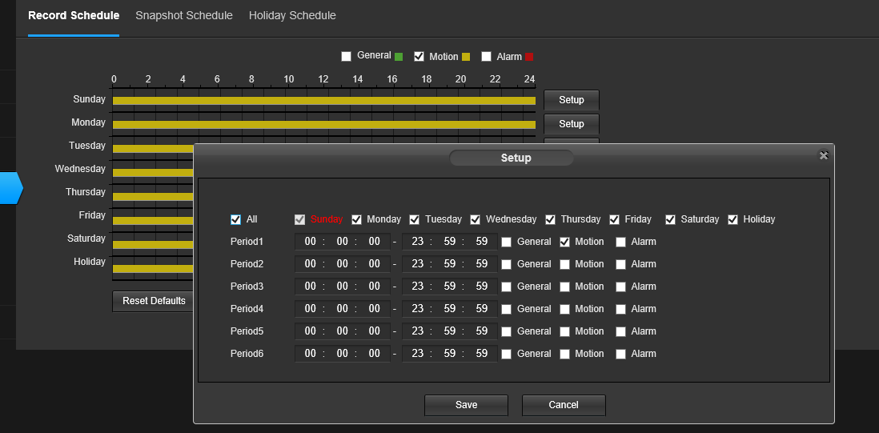Image resolution: width=879 pixels, height=433 pixels.
Task: Click Period6 start hour field
Action: (310, 354)
